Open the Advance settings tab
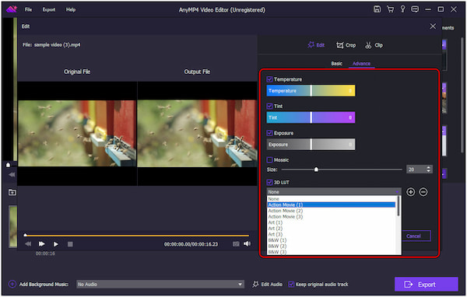 pyautogui.click(x=361, y=64)
